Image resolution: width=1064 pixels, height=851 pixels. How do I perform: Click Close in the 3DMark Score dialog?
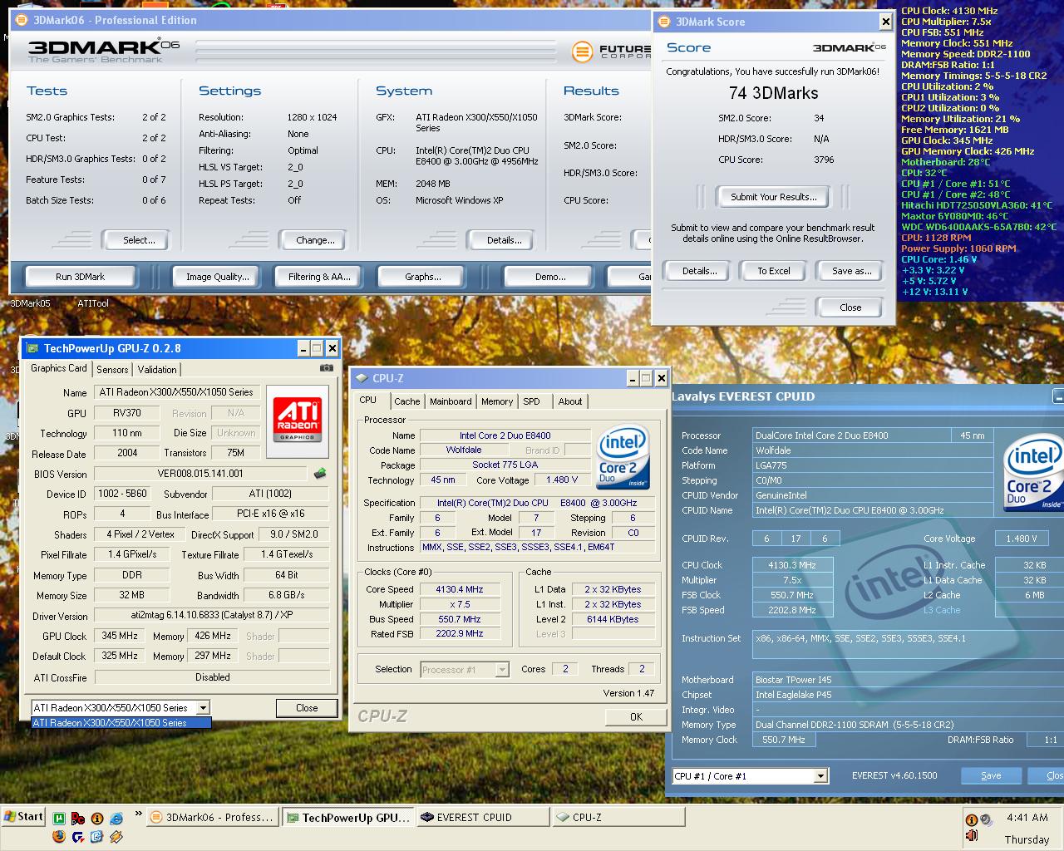[x=850, y=307]
